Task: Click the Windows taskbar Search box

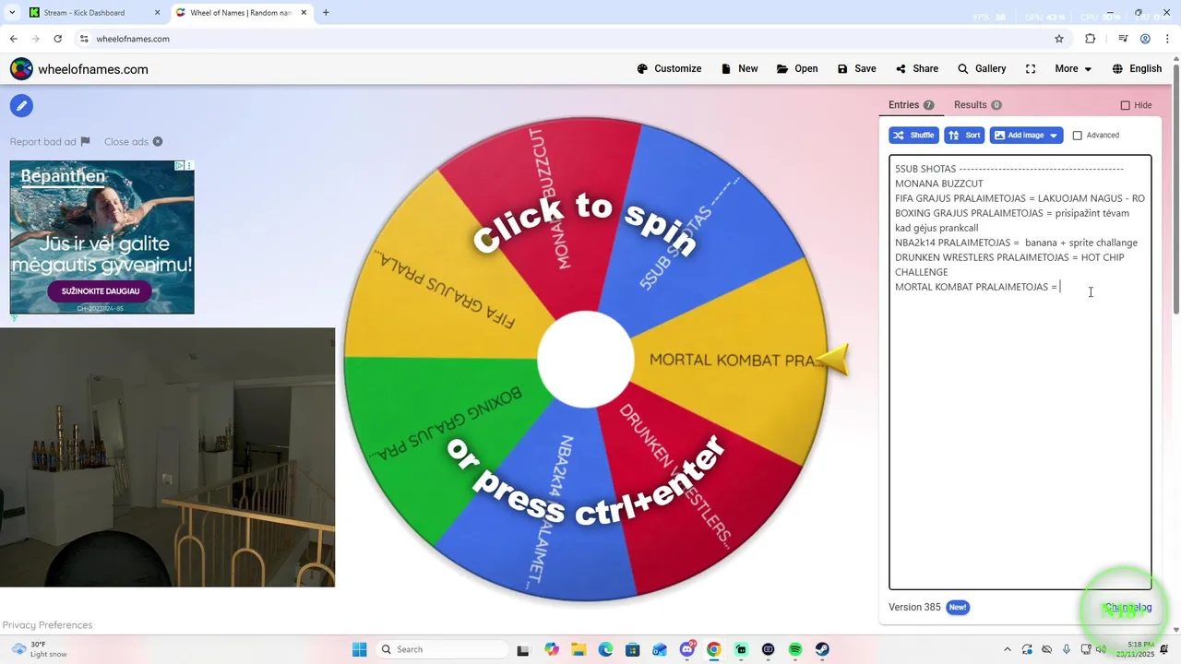Action: tap(443, 649)
